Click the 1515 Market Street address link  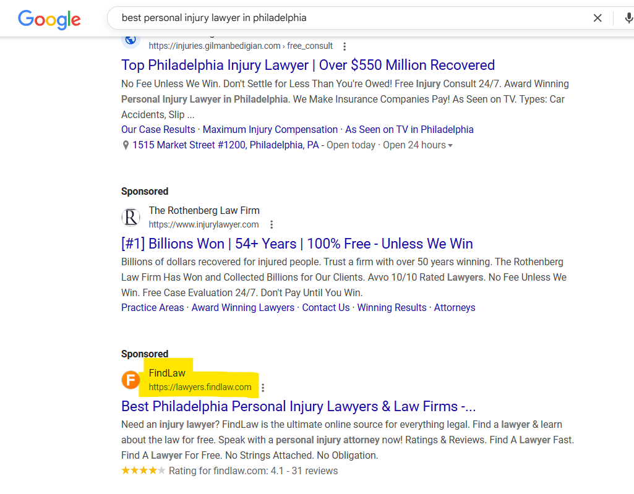tap(225, 145)
